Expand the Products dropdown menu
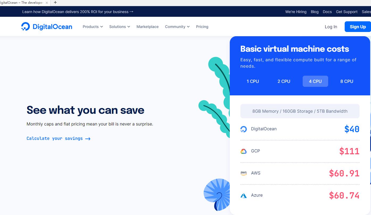This screenshot has height=215, width=371. (x=93, y=27)
